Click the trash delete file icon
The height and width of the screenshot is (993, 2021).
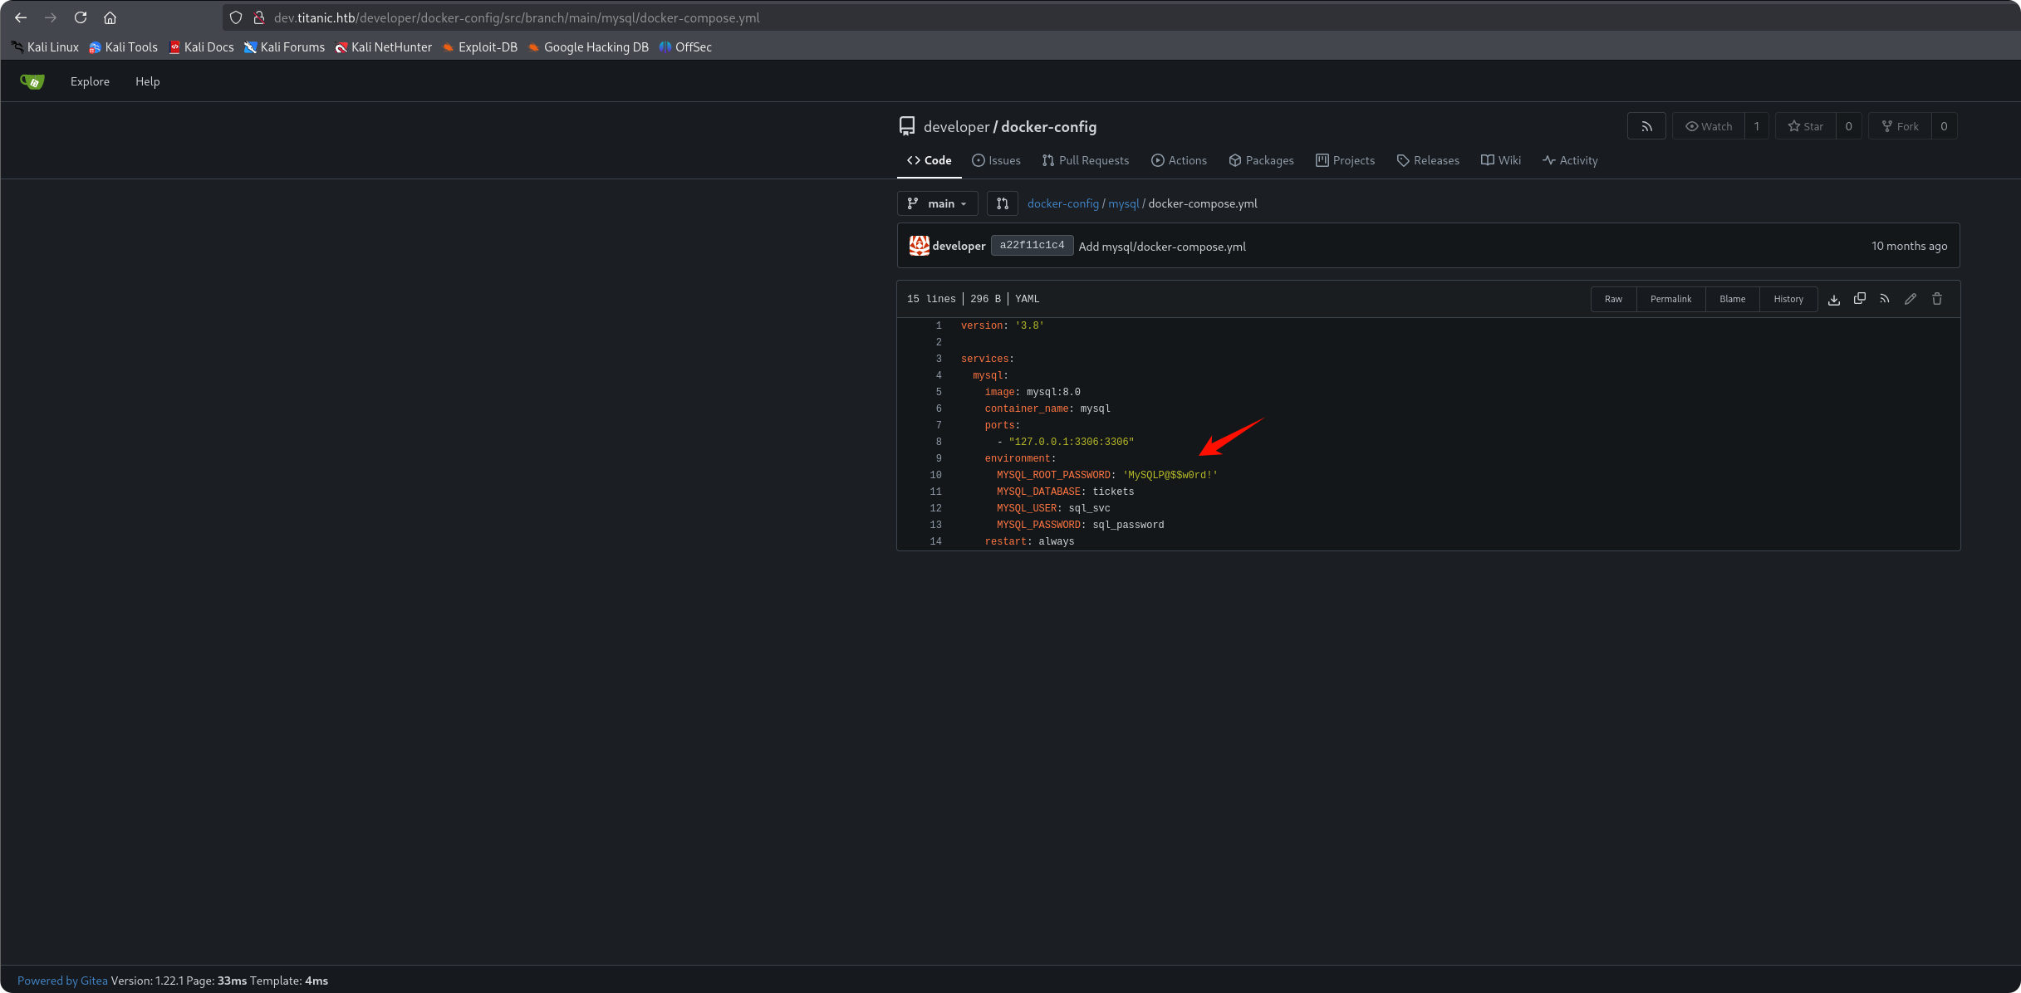coord(1937,299)
